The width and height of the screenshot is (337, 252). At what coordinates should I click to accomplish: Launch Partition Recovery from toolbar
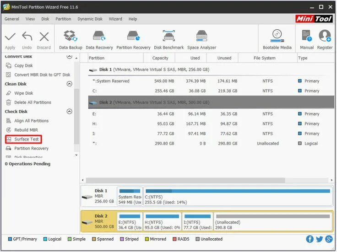(x=133, y=40)
